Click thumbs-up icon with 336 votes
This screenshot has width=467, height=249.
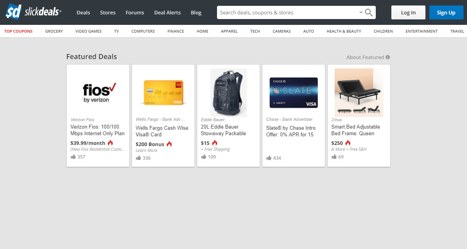pyautogui.click(x=139, y=158)
